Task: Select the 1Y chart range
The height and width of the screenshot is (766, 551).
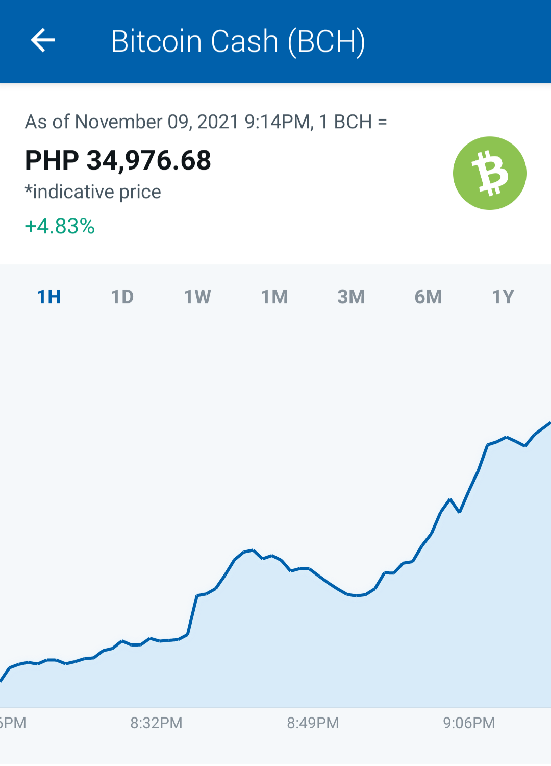Action: coord(503,297)
